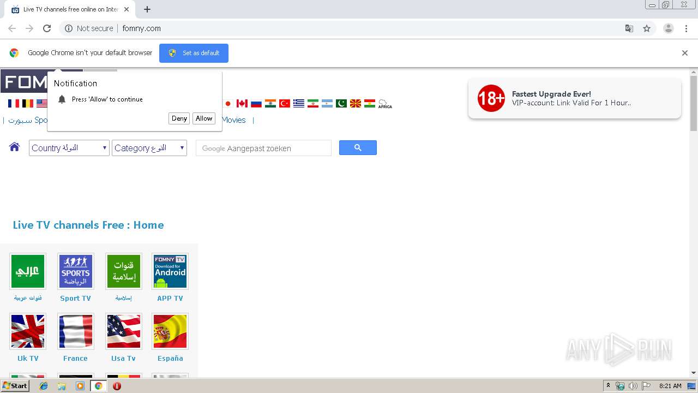Image resolution: width=698 pixels, height=393 pixels.
Task: Select the Canada flag icon
Action: [242, 103]
